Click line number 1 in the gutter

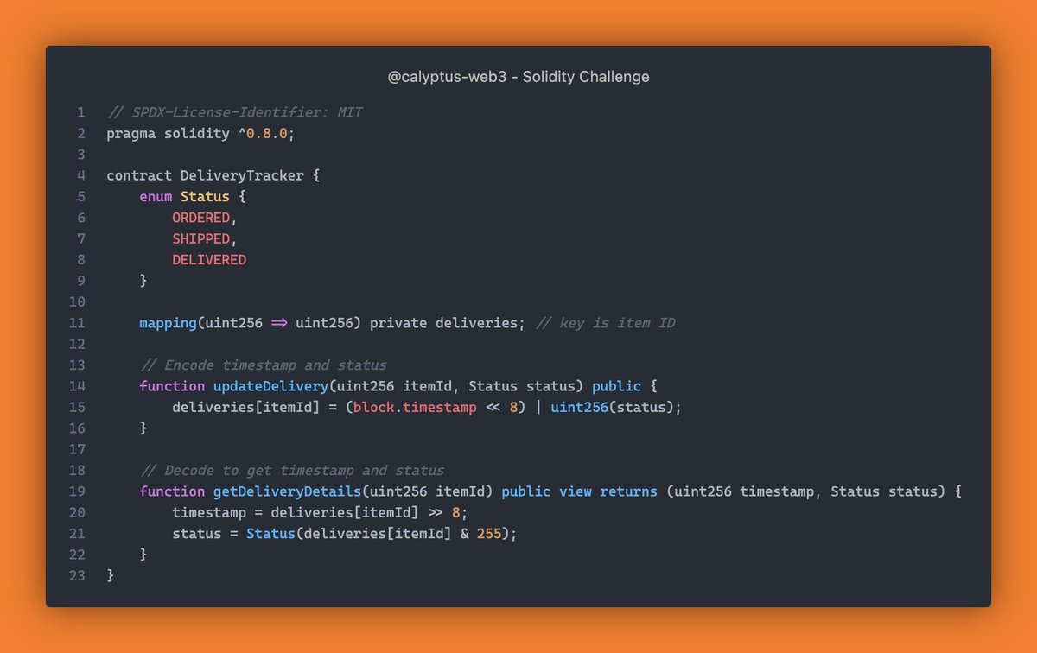pyautogui.click(x=80, y=112)
